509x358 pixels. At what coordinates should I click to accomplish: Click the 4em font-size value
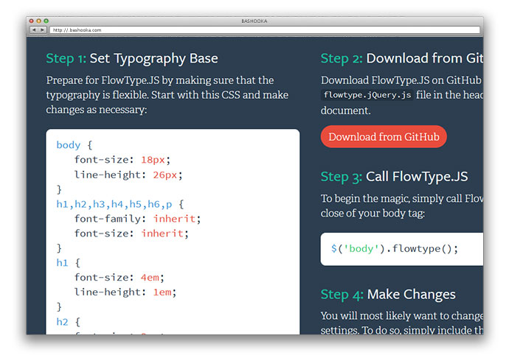pyautogui.click(x=150, y=278)
